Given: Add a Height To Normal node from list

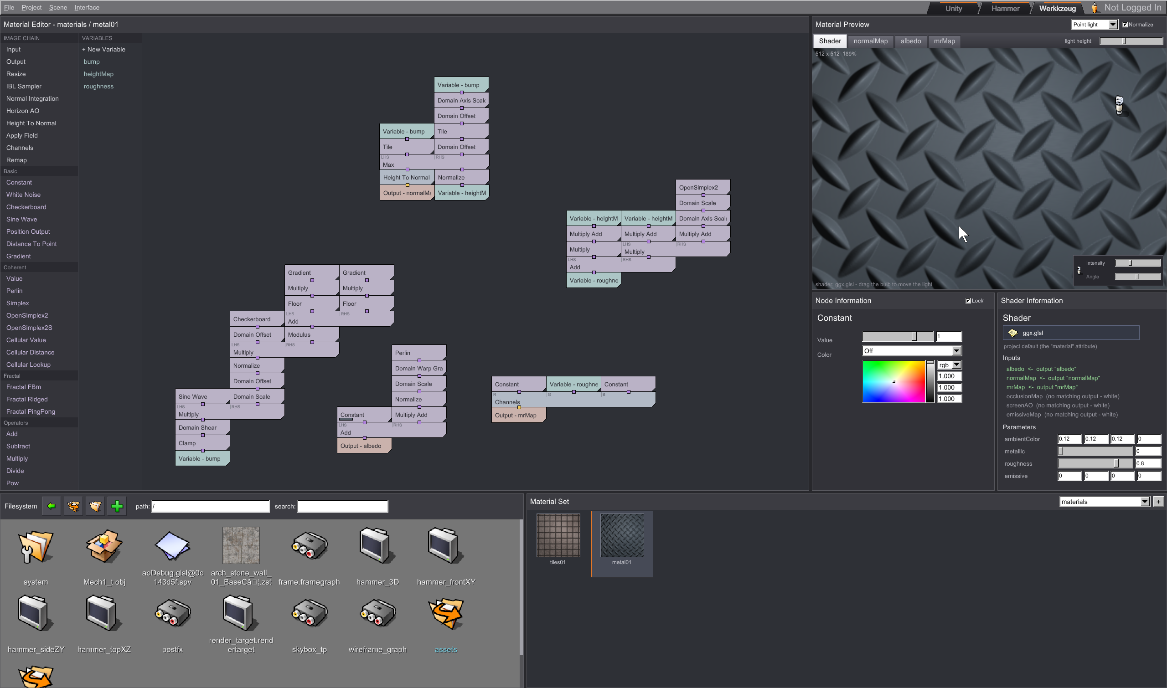Looking at the screenshot, I should pyautogui.click(x=31, y=123).
